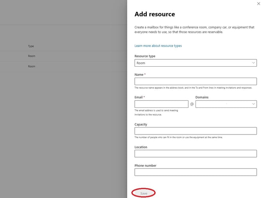The image size is (263, 198).
Task: Click the @ symbol beside Email field
Action: (192, 104)
